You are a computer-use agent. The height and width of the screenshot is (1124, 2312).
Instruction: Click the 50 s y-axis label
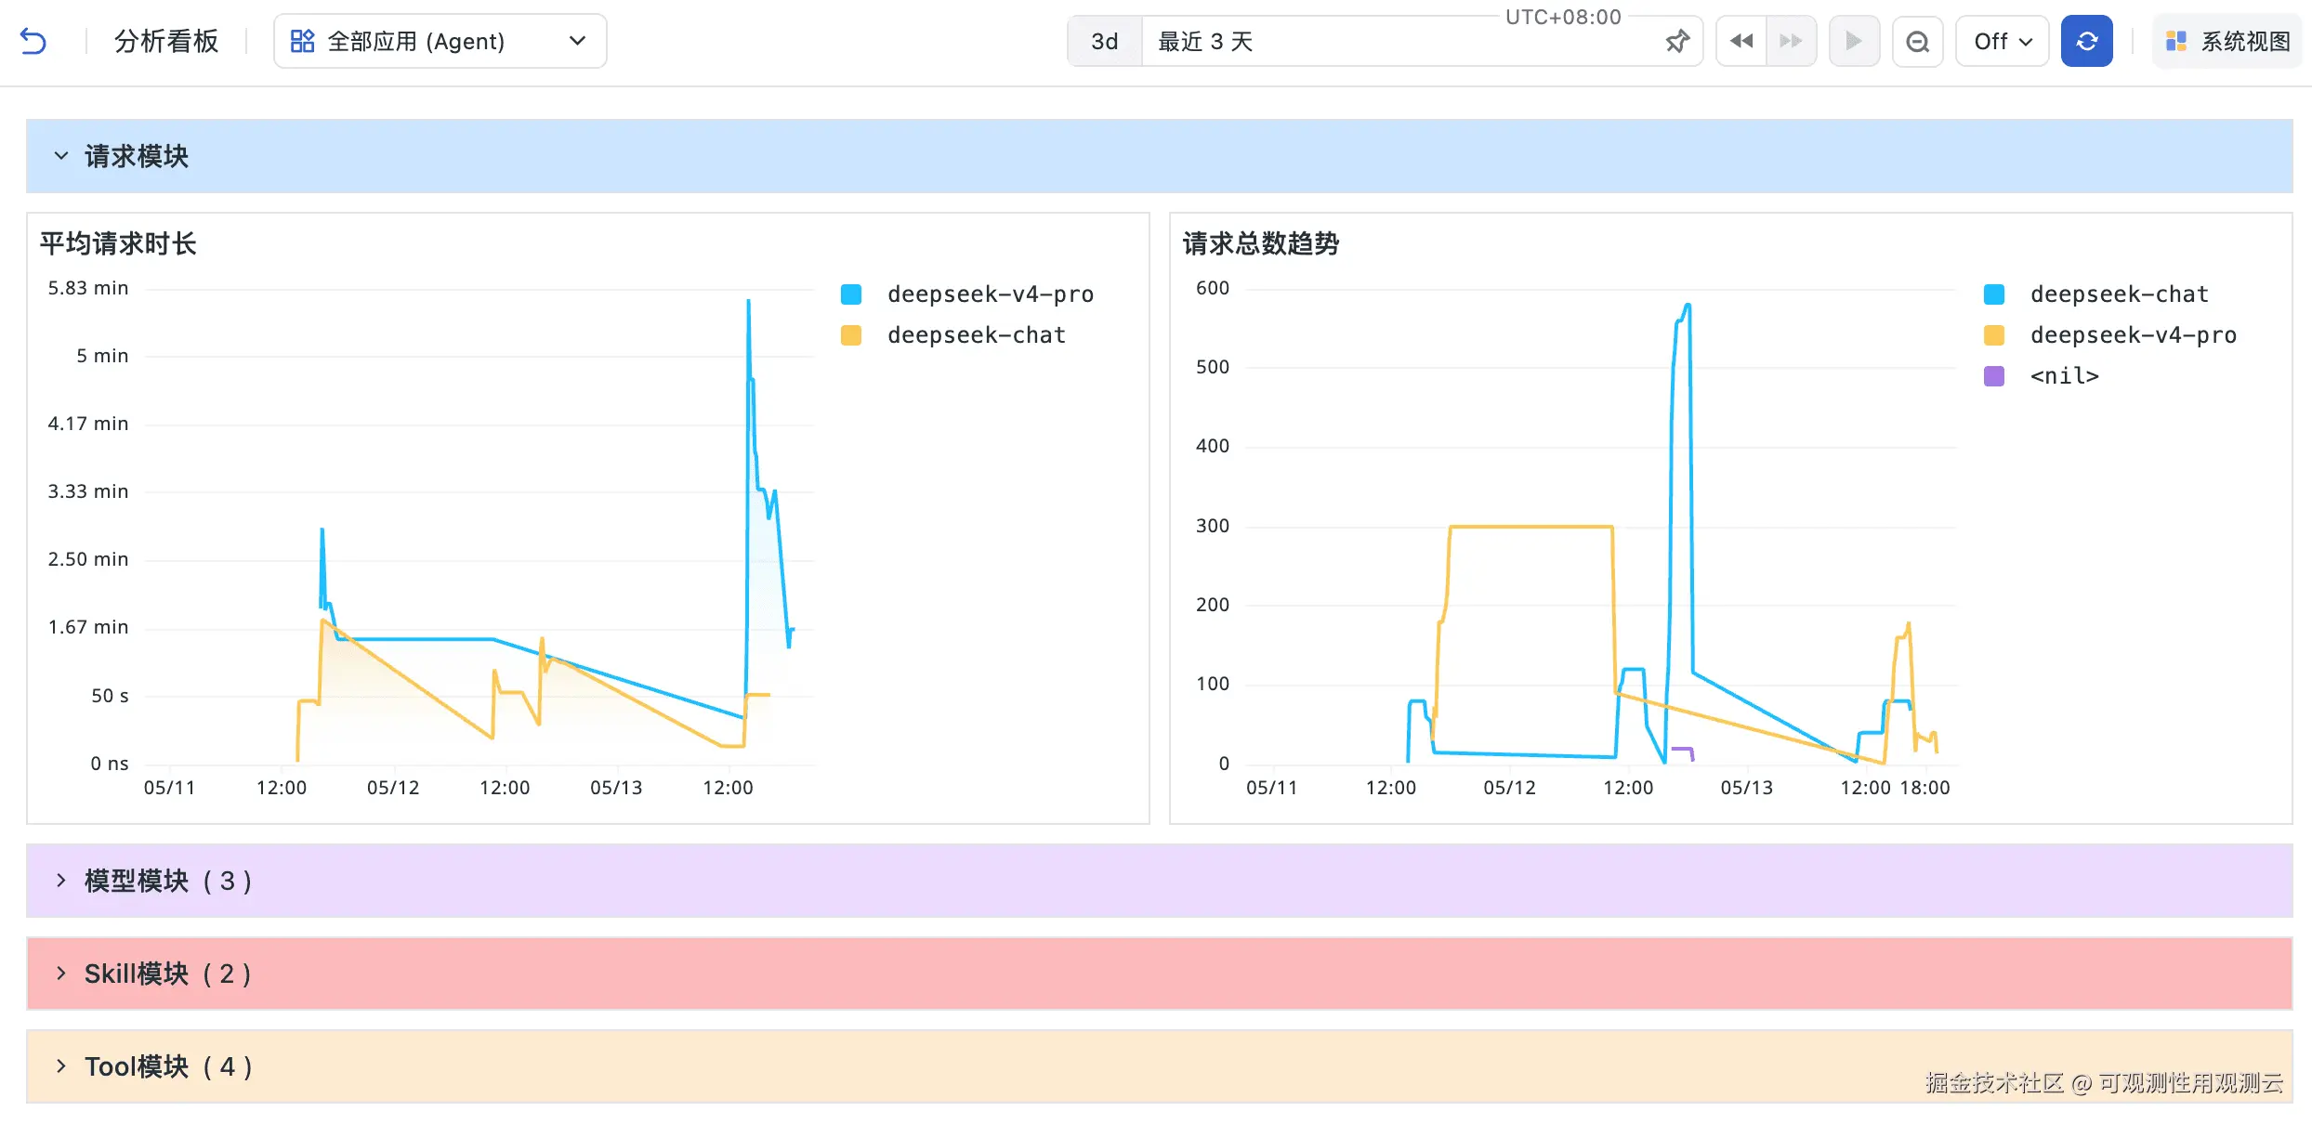(x=110, y=696)
